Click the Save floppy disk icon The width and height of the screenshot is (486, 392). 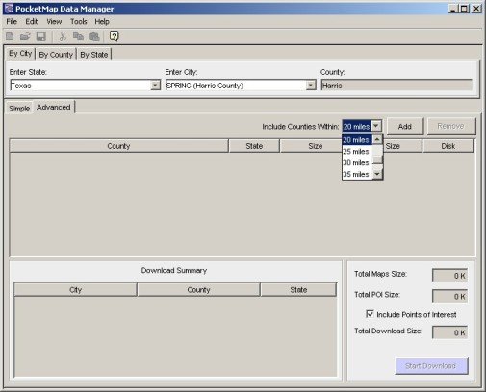41,37
